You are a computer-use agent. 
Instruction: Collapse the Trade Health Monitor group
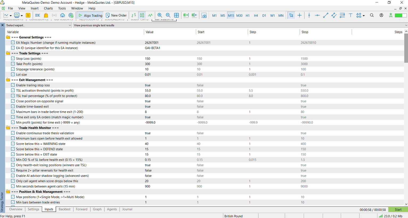pyautogui.click(x=8, y=128)
